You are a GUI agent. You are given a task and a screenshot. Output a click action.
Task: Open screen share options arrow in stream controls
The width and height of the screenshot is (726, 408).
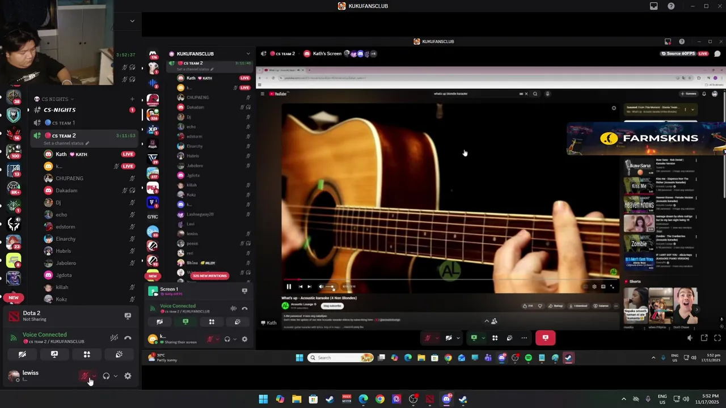point(483,338)
